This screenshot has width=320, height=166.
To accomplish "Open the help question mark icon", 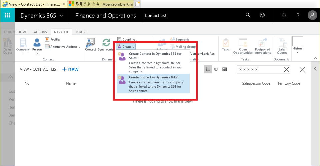I will (298, 15).
